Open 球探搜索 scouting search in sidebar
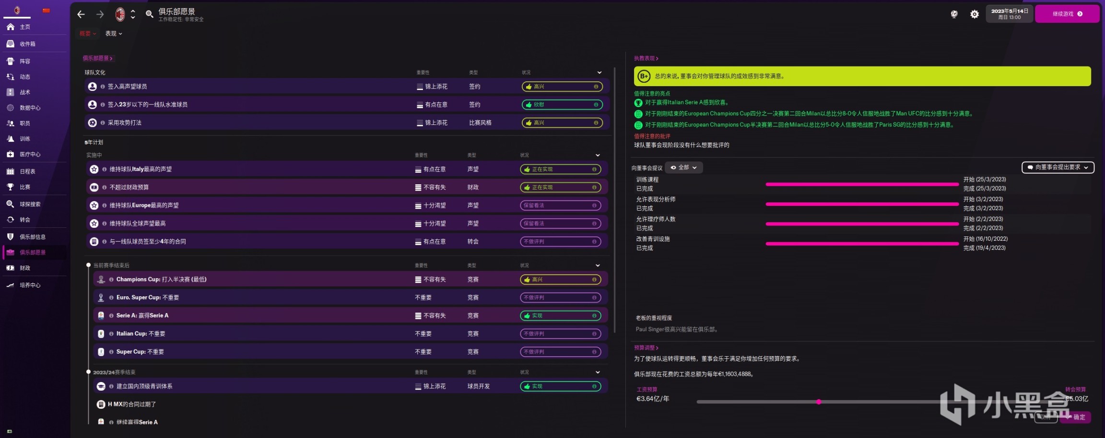Viewport: 1105px width, 438px height. tap(30, 204)
